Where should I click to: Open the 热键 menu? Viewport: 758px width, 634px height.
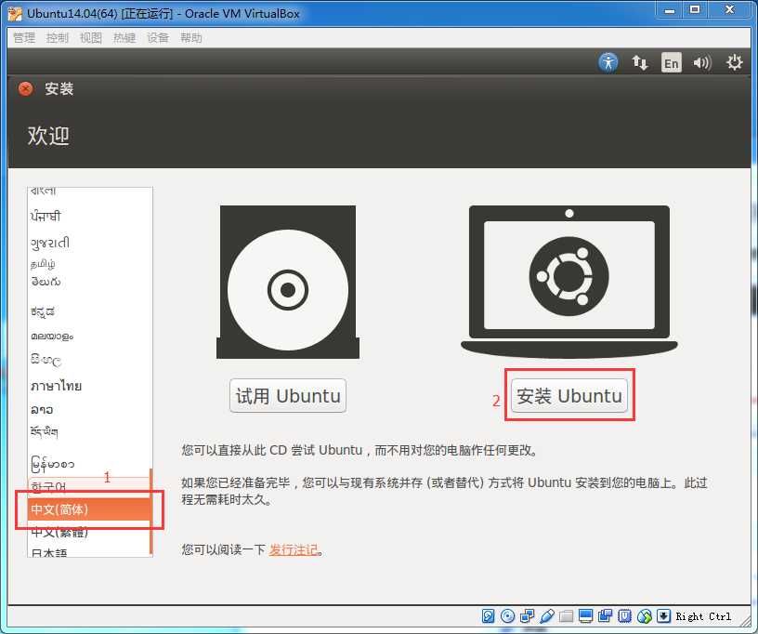click(124, 38)
